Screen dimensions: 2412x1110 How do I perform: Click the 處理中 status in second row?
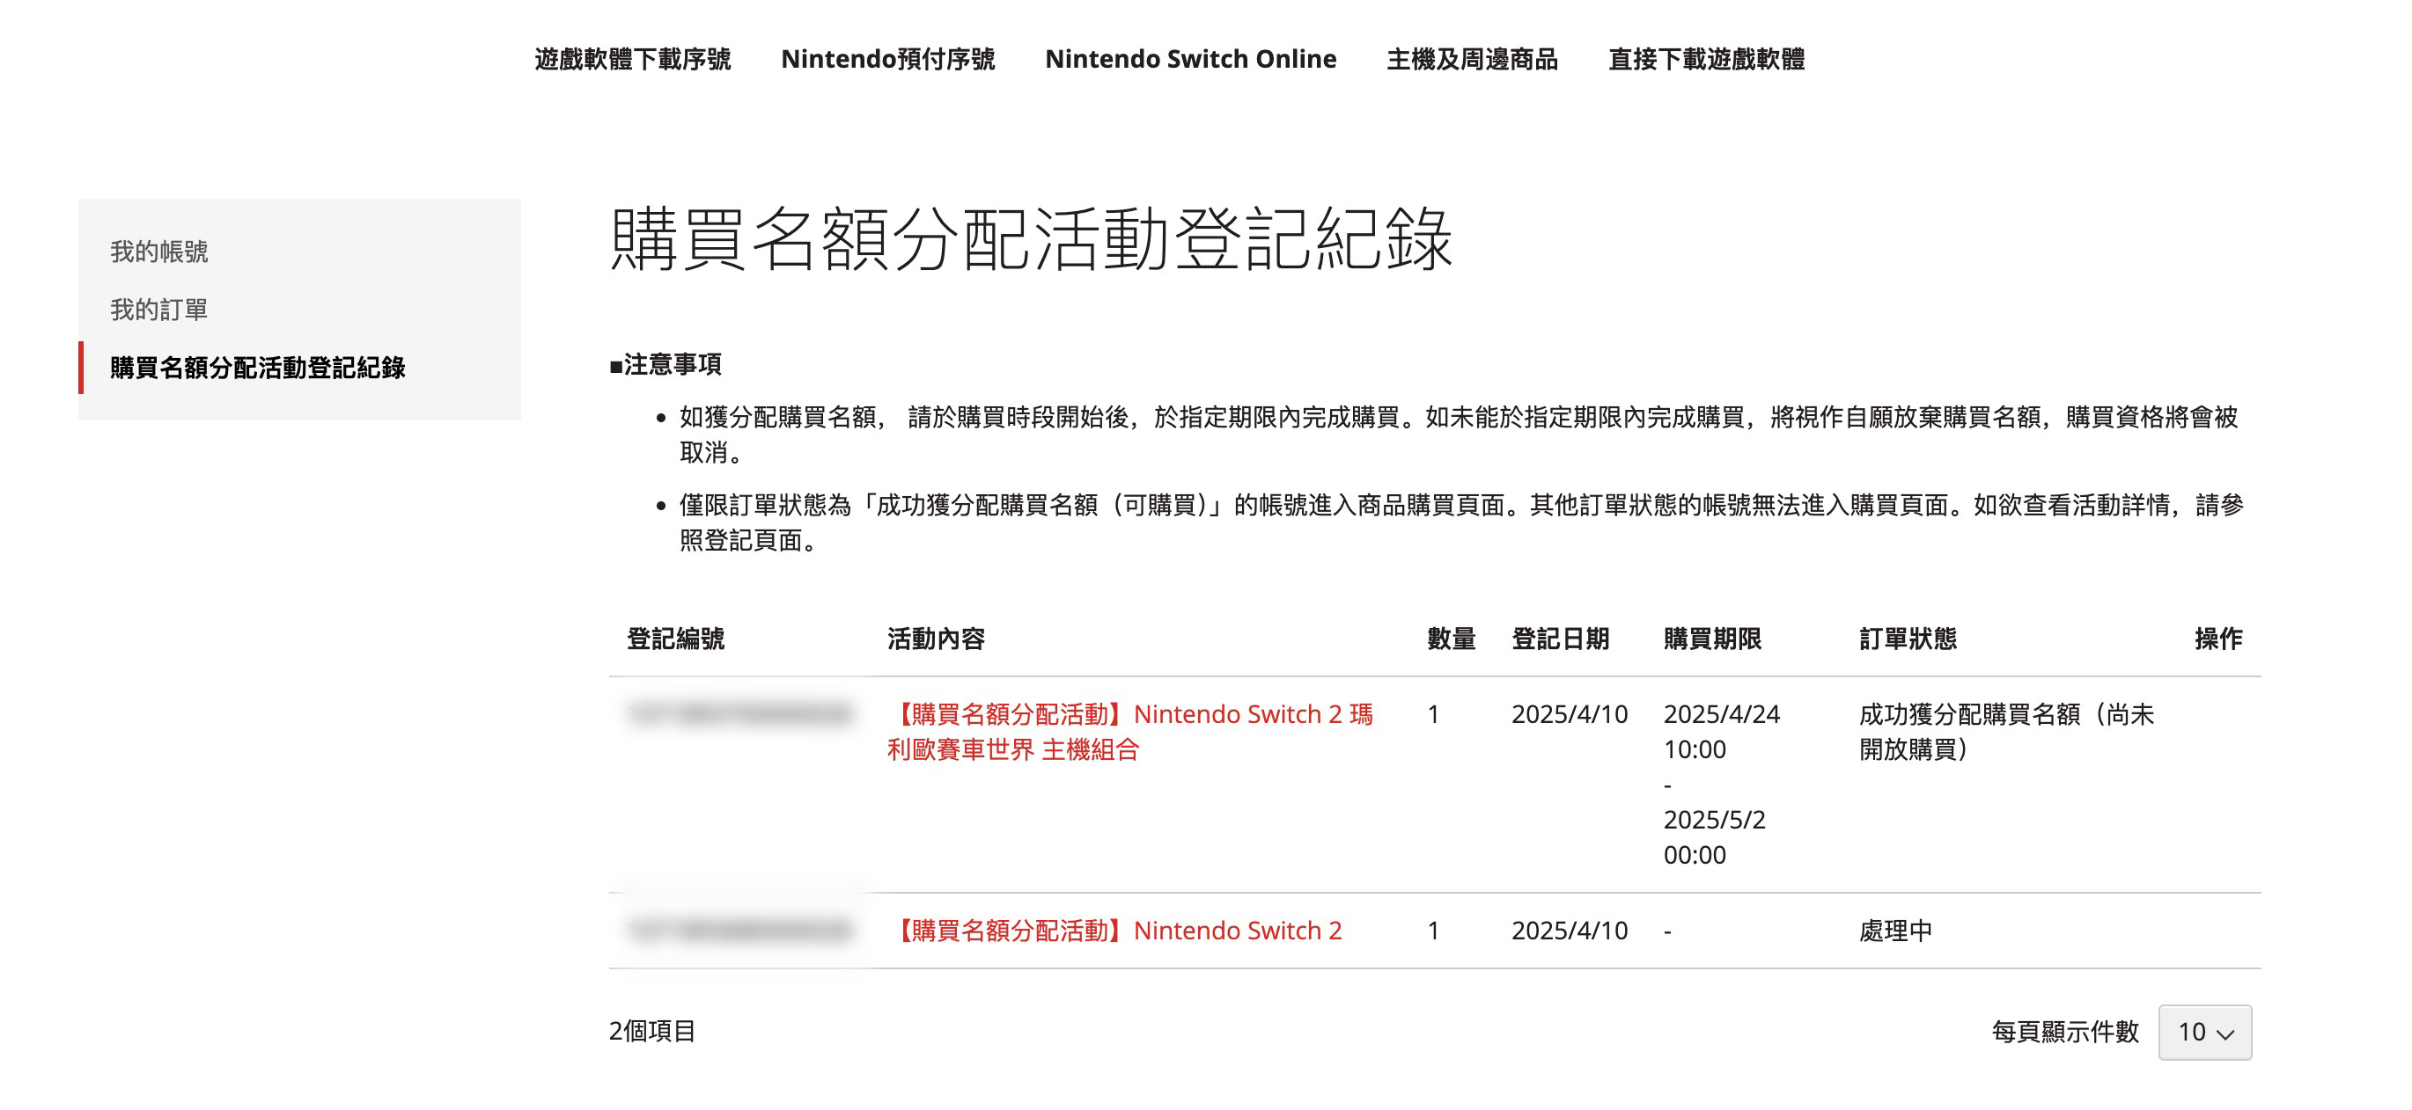1895,930
